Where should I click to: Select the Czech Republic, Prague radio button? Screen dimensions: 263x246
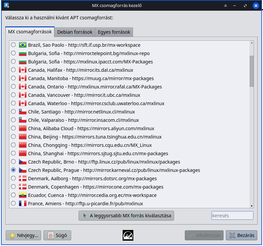click(x=13, y=170)
